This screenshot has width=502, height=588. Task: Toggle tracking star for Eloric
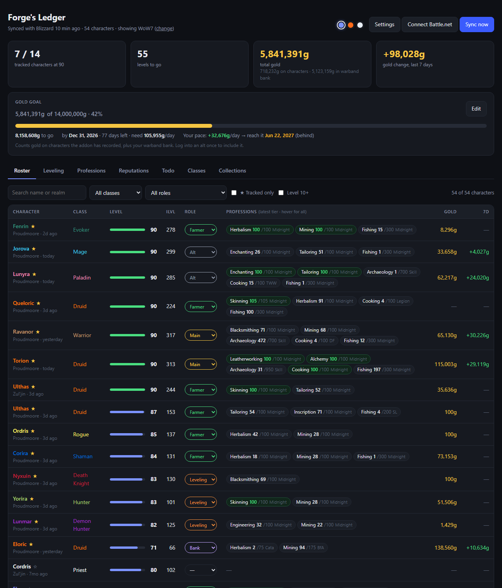31,544
